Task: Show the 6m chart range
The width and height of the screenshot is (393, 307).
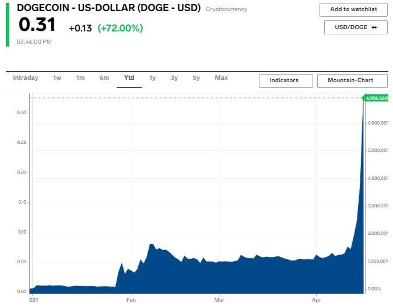Action: tap(104, 78)
